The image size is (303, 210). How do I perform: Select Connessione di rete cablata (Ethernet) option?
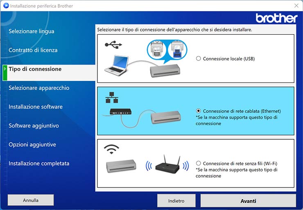pos(199,111)
